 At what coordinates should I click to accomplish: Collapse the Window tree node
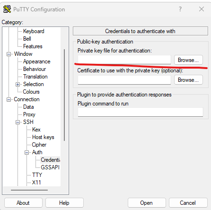click(x=9, y=54)
